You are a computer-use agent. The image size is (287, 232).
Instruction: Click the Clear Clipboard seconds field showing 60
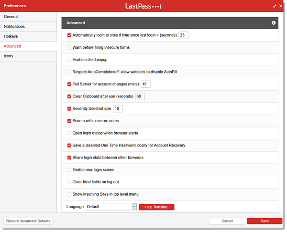[x=140, y=96]
